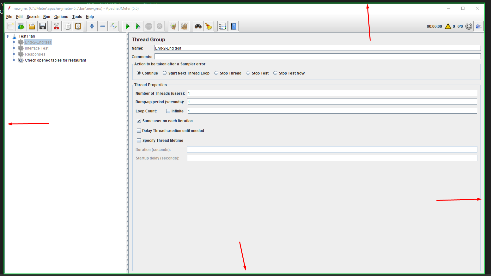Save the test plan with floppy icon
Image resolution: width=491 pixels, height=276 pixels.
tap(43, 26)
